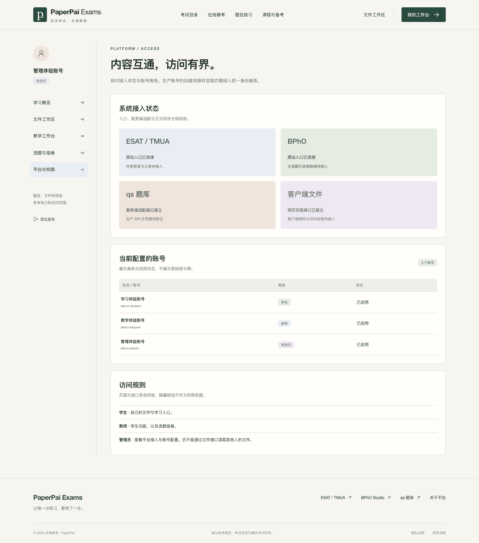
Task: Open footer link 隐私说明
Action: (x=418, y=533)
